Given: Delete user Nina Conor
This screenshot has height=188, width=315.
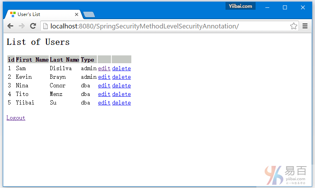Looking at the screenshot, I should coord(122,85).
